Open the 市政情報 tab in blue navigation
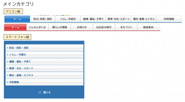 click(x=169, y=19)
